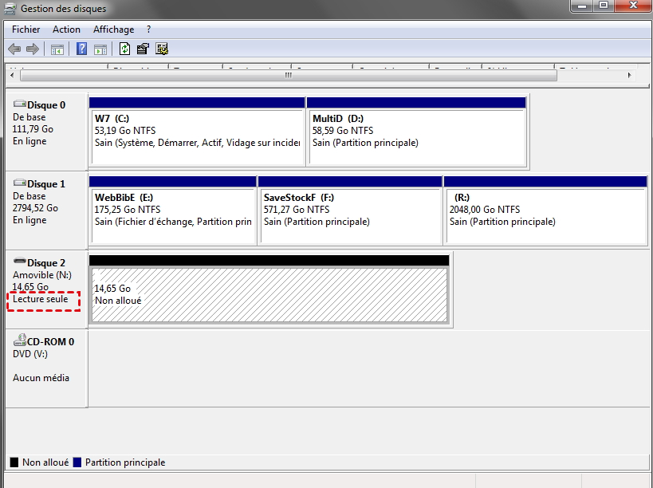Click the Aucun média text
This screenshot has width=653, height=488.
(41, 378)
